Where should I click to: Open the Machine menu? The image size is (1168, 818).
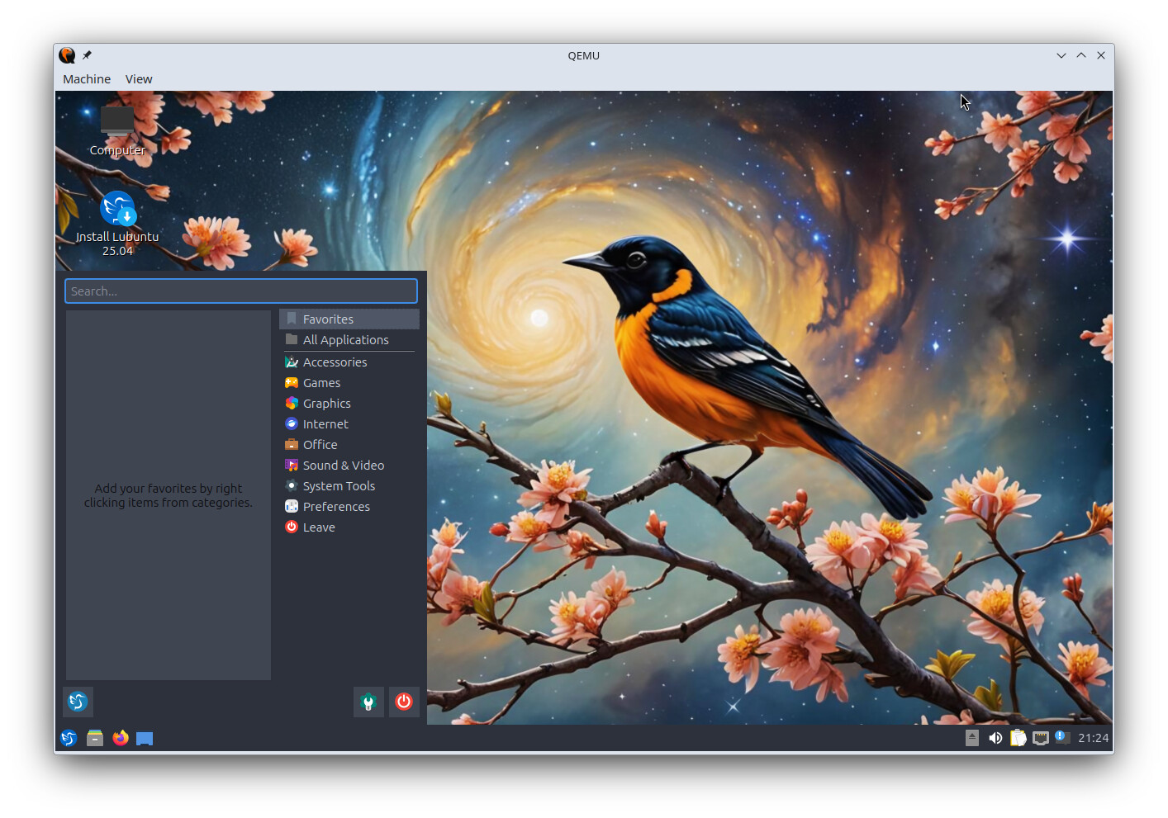(87, 79)
